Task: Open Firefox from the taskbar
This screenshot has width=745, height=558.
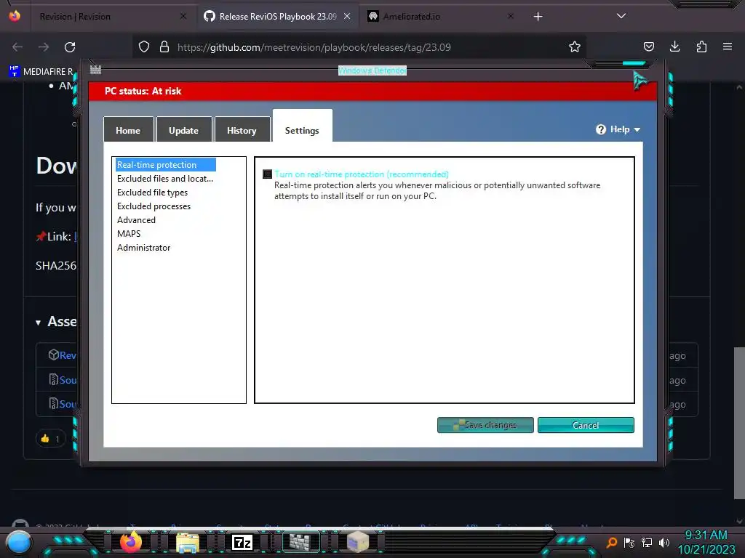Action: point(131,542)
